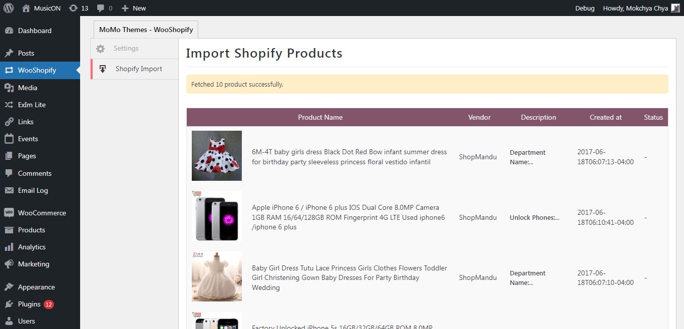Click the polka dot baby dress thumbnail
The height and width of the screenshot is (329, 684).
click(x=217, y=156)
